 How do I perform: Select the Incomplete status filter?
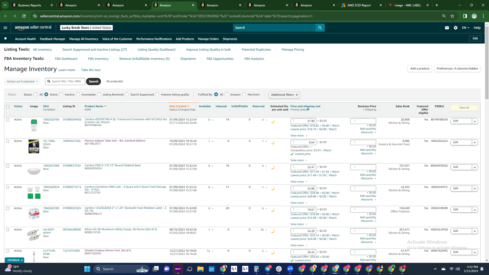(78, 94)
